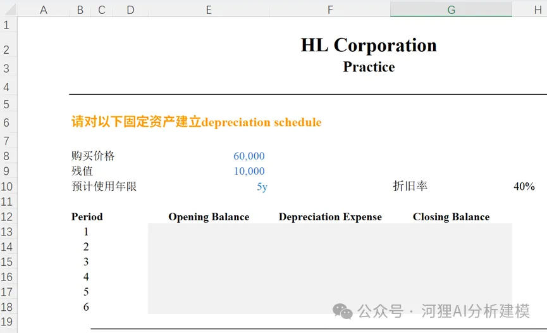547x333 pixels.
Task: Select the 10,000 salvage value cell
Action: click(209, 171)
